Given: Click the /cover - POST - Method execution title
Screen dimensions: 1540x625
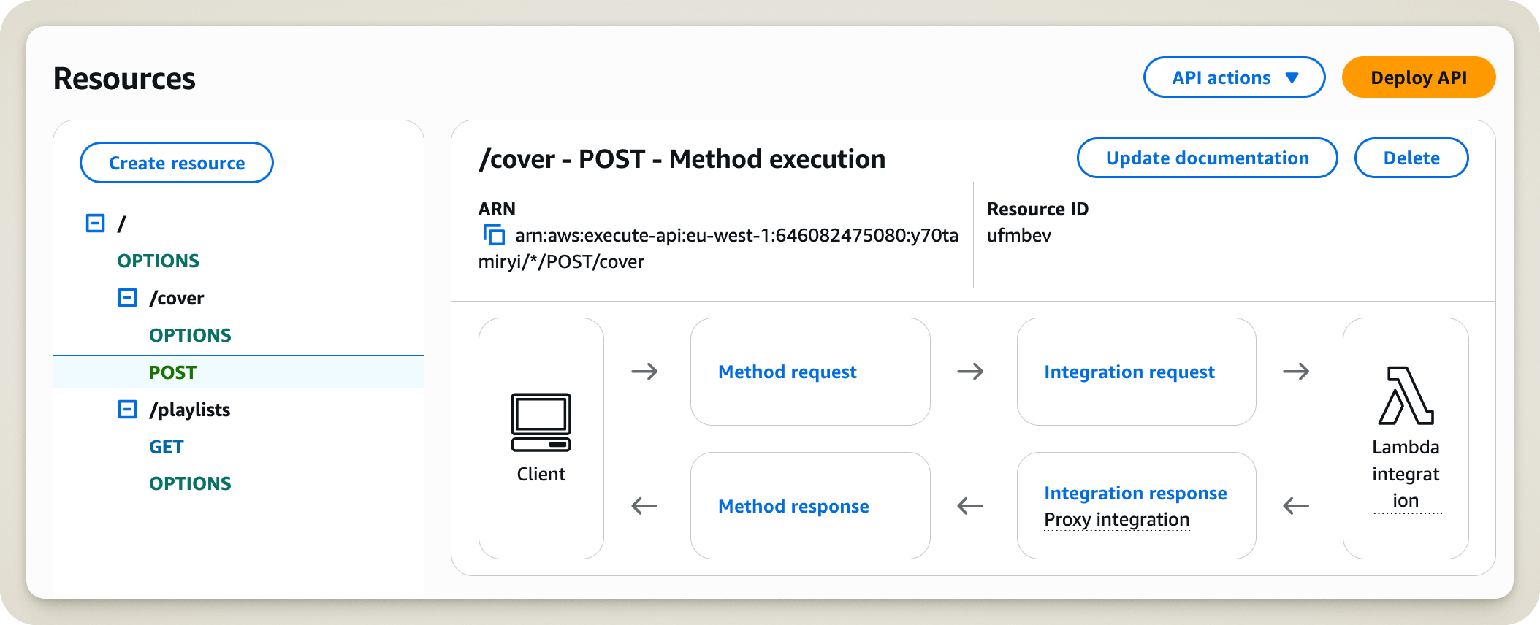Looking at the screenshot, I should [682, 158].
